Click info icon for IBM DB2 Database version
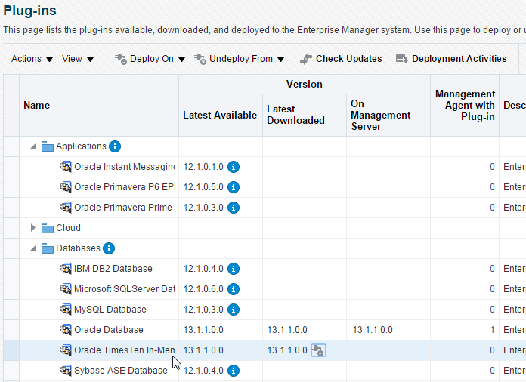The width and height of the screenshot is (526, 382). [234, 269]
